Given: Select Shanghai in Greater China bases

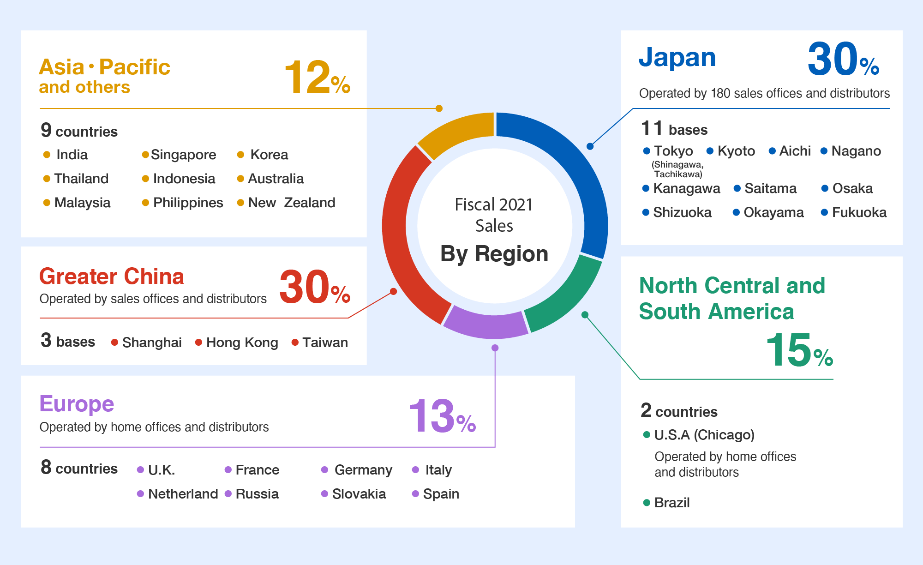Looking at the screenshot, I should [152, 343].
